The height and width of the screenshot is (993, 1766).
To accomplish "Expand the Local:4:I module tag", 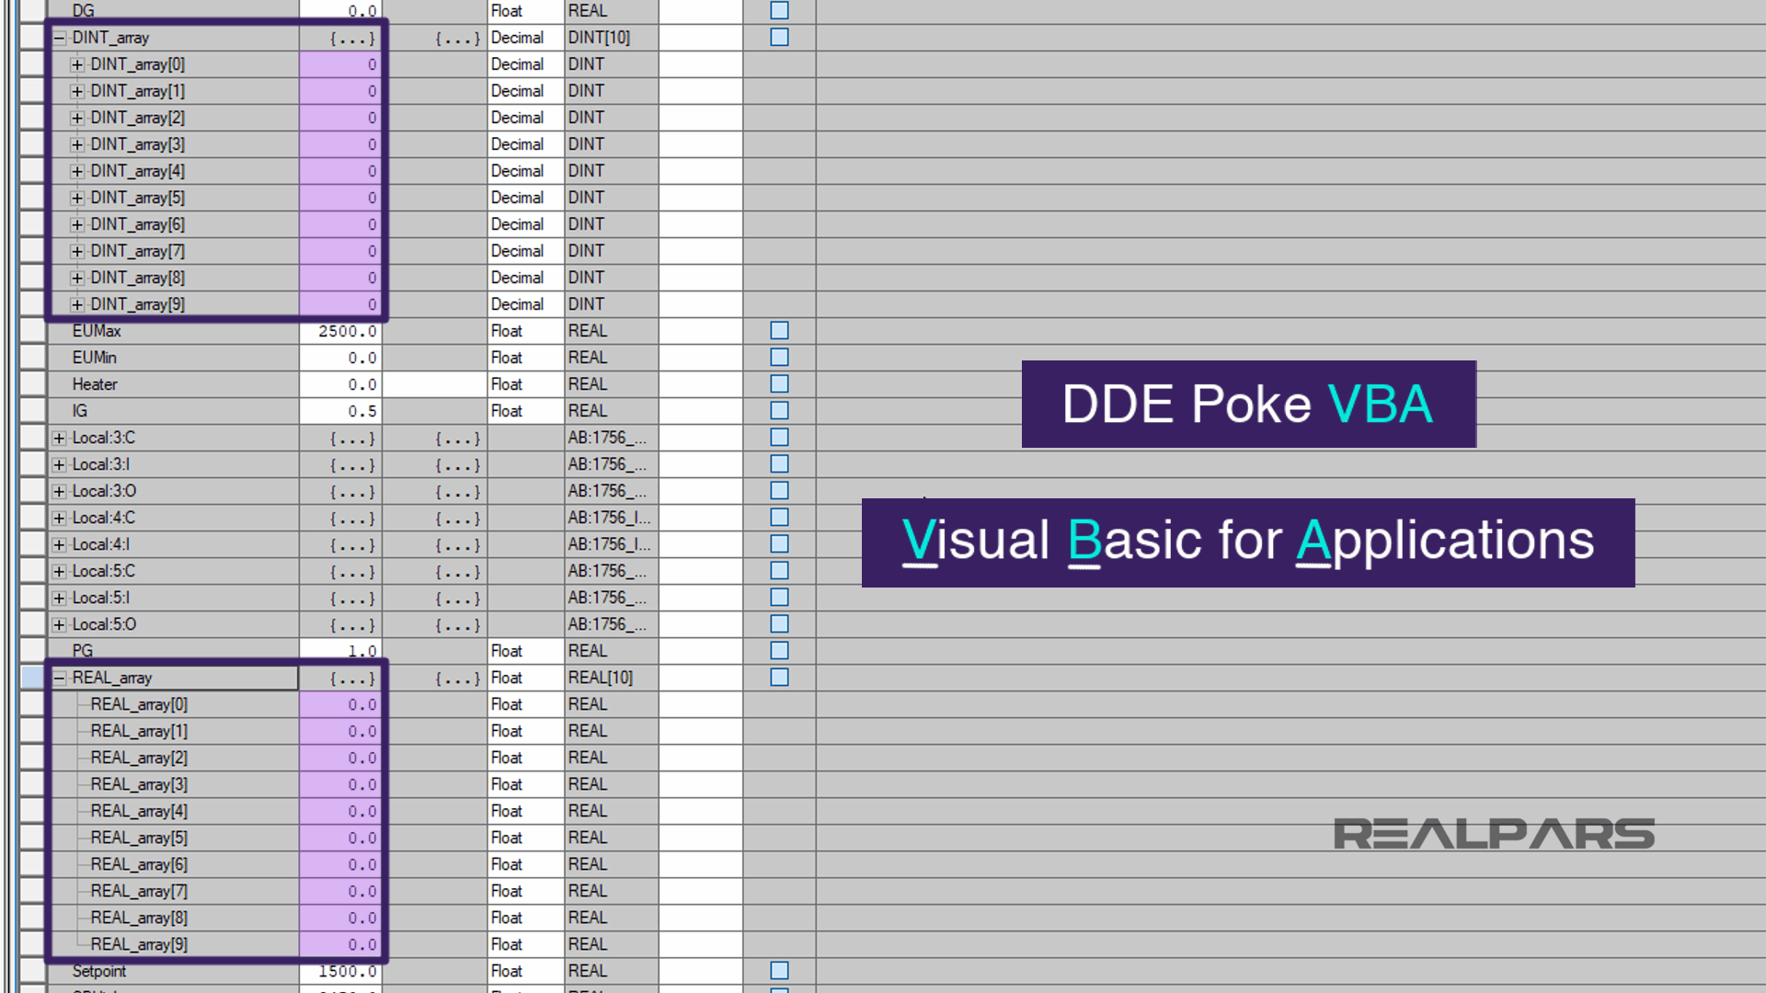I will pos(58,544).
